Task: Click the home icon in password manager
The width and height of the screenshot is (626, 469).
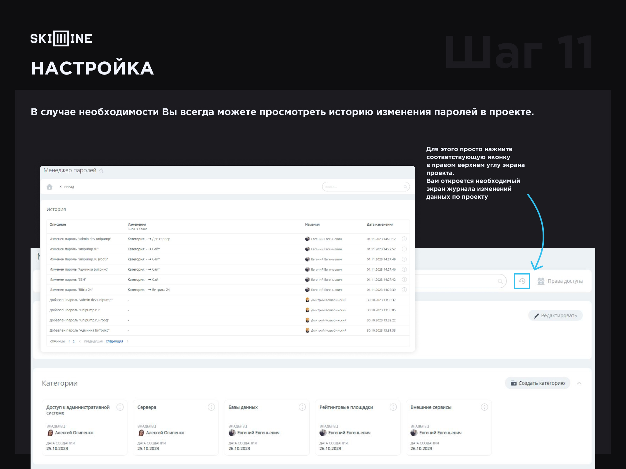Action: point(50,187)
